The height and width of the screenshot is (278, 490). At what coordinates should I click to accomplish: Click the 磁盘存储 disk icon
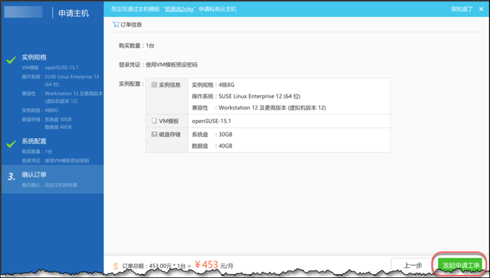pyautogui.click(x=154, y=134)
